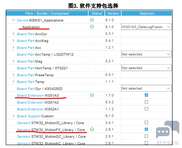
Task: Click the green status icon for IKS01A3
Action: tap(92, 95)
